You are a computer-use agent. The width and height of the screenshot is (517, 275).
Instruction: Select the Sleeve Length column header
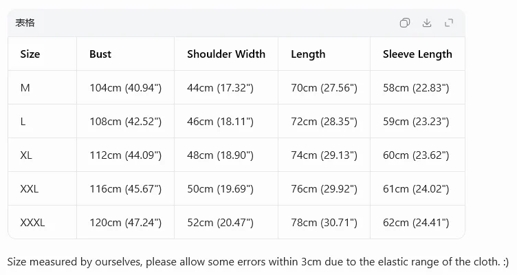click(x=417, y=54)
